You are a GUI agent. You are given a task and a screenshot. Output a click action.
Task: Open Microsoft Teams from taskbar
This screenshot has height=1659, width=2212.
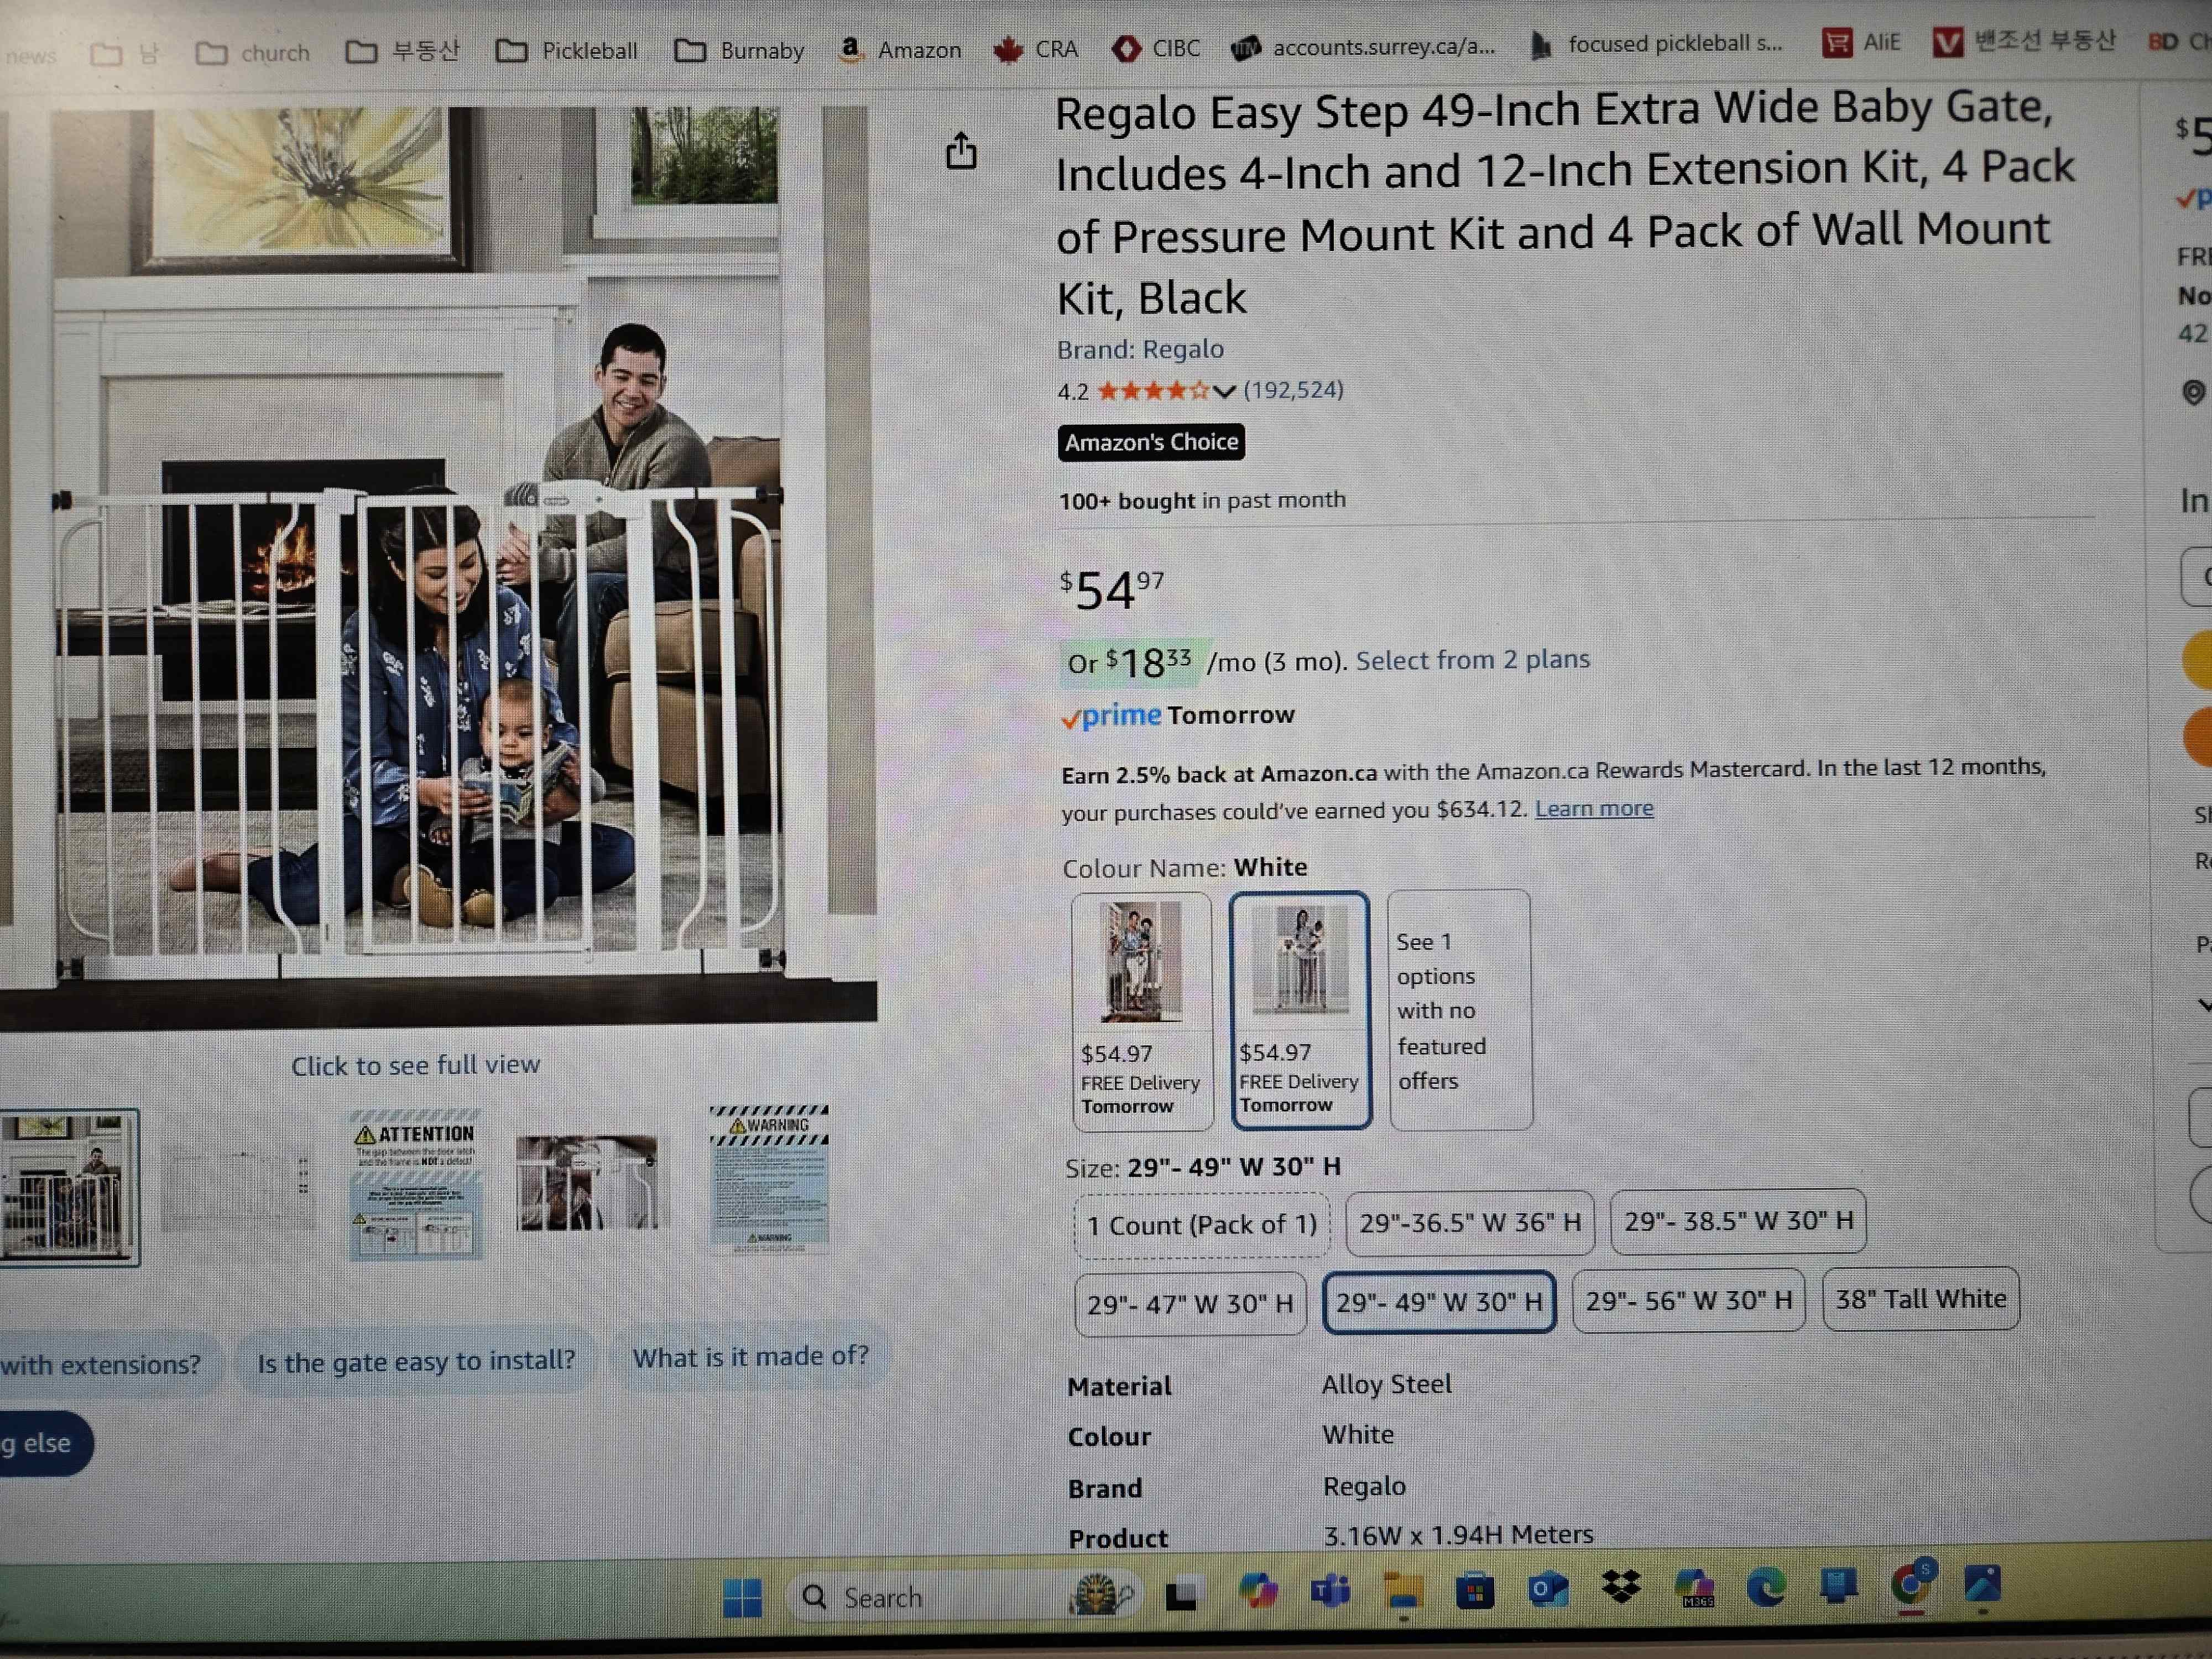click(x=1330, y=1590)
